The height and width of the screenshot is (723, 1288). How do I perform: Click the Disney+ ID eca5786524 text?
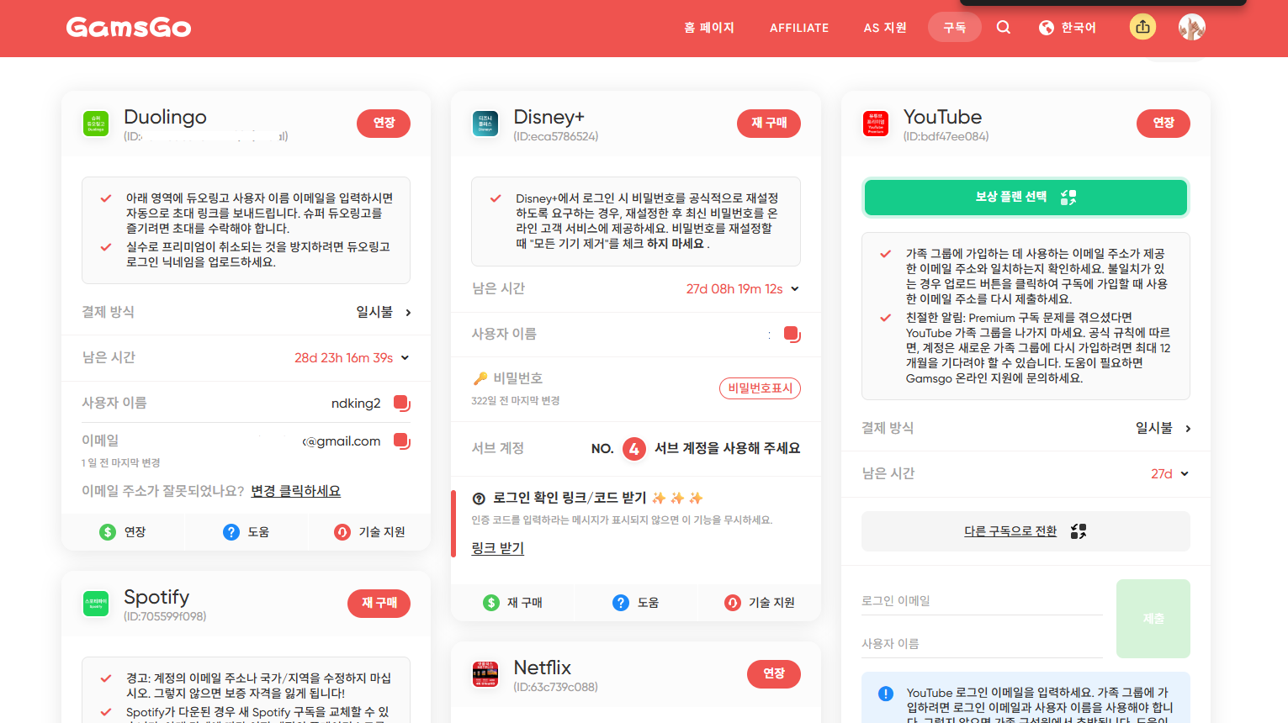(556, 136)
